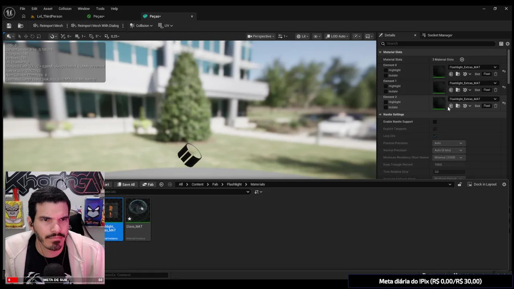Open the Perspective view mode dropdown

click(x=261, y=36)
